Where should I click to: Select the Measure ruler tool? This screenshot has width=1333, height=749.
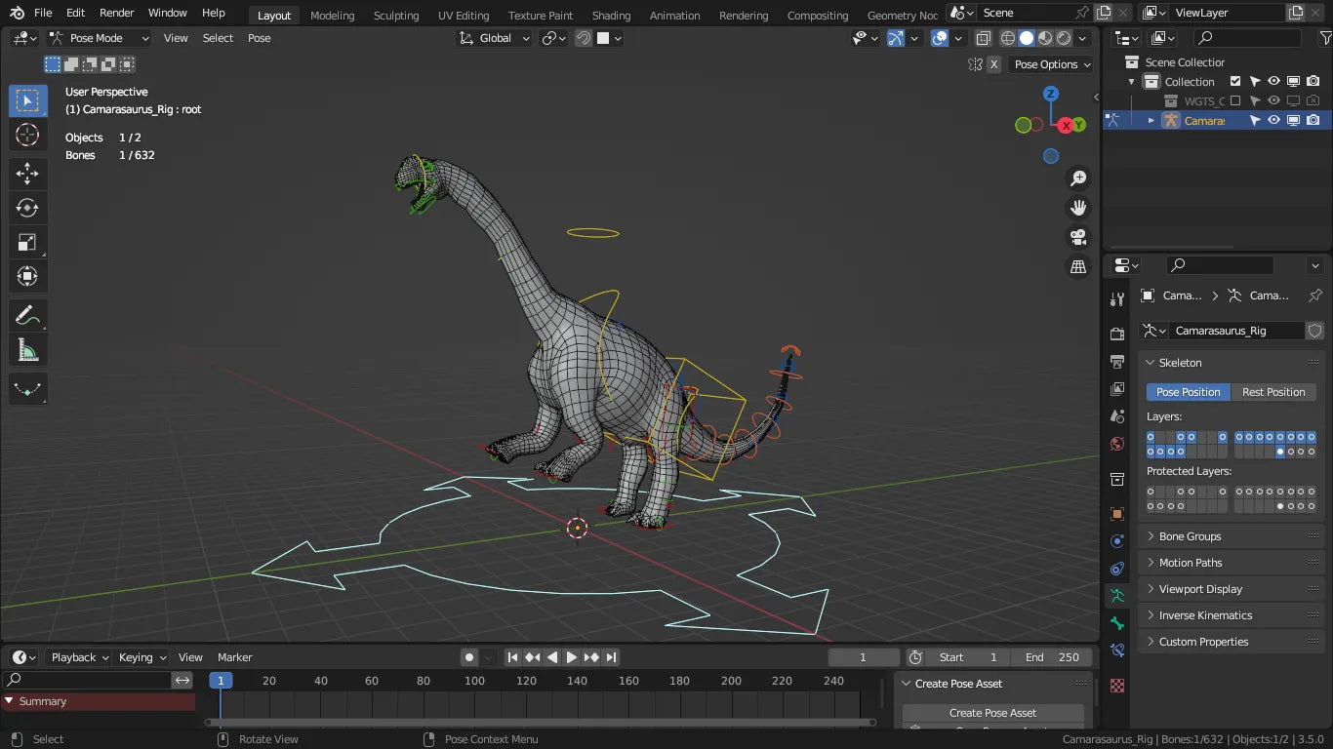pos(27,349)
